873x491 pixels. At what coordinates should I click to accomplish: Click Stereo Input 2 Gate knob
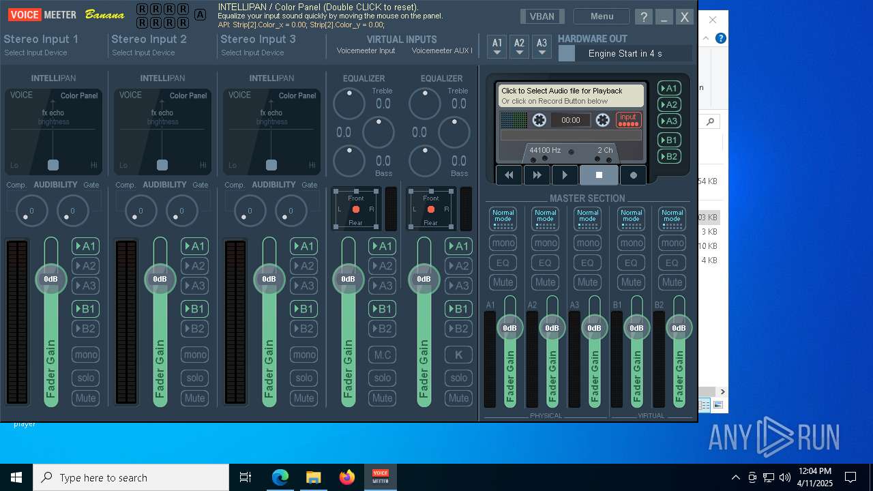pos(181,211)
